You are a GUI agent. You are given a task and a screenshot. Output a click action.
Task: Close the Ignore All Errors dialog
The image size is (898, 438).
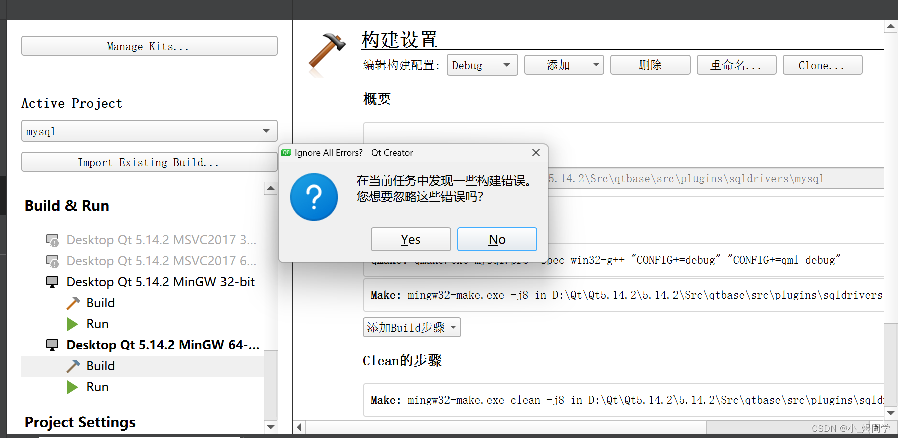(536, 152)
